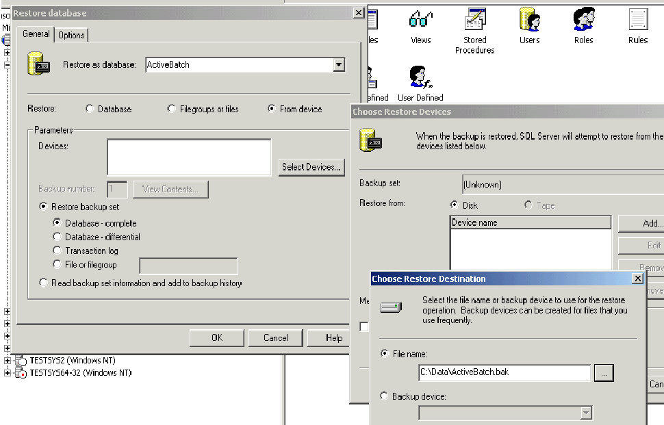Click the File name path field
664x425 pixels.
click(x=504, y=373)
